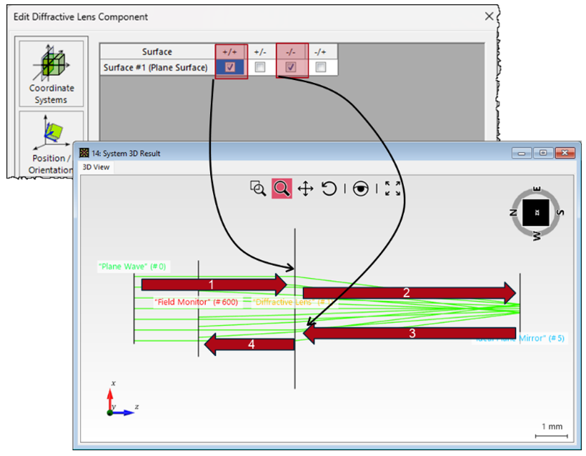The height and width of the screenshot is (456, 586).
Task: Select the zoom-to-rectangle tool
Action: 258,189
